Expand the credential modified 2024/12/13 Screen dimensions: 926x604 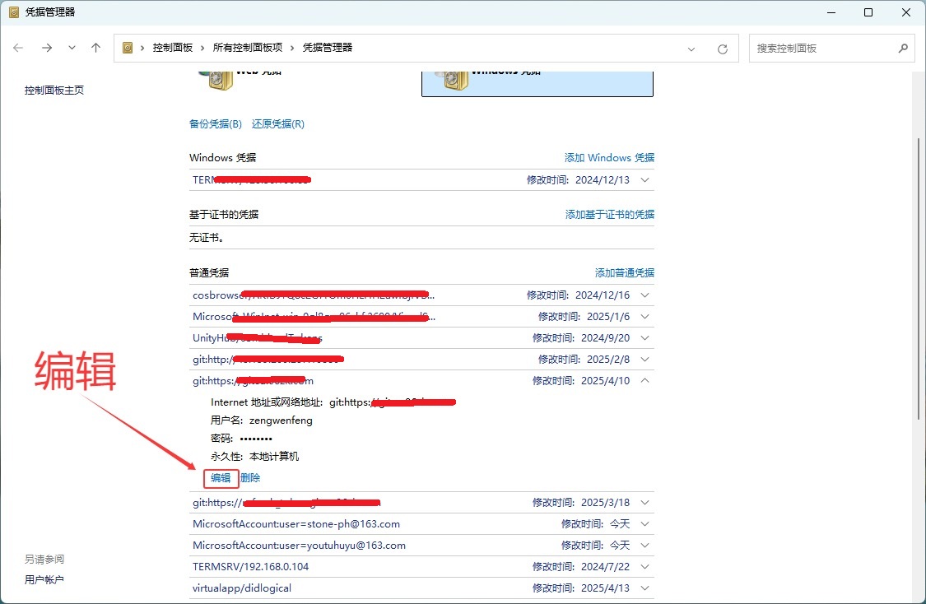click(644, 180)
